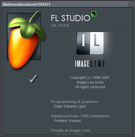Click the green square icon beside FL STUDIO

coord(93,14)
